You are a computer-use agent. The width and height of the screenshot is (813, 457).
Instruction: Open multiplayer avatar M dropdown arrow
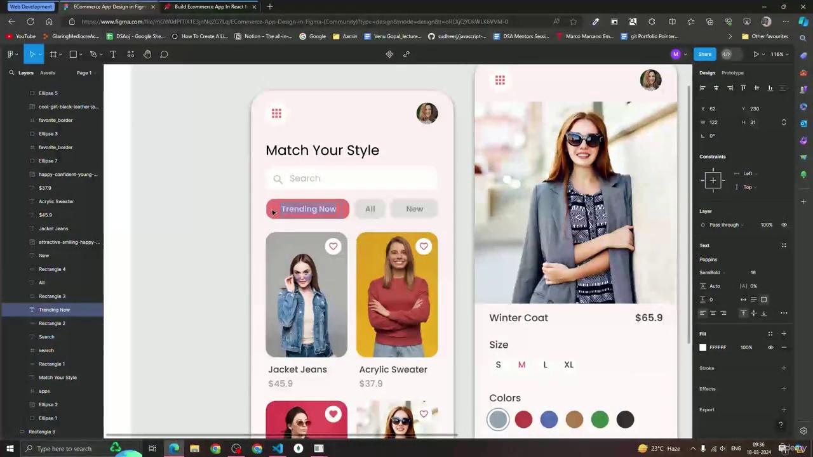tap(685, 54)
